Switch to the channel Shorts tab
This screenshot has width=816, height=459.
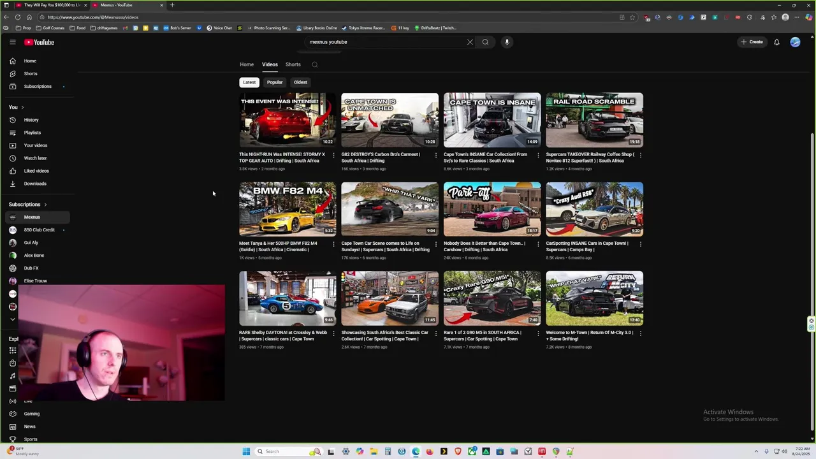coord(293,64)
